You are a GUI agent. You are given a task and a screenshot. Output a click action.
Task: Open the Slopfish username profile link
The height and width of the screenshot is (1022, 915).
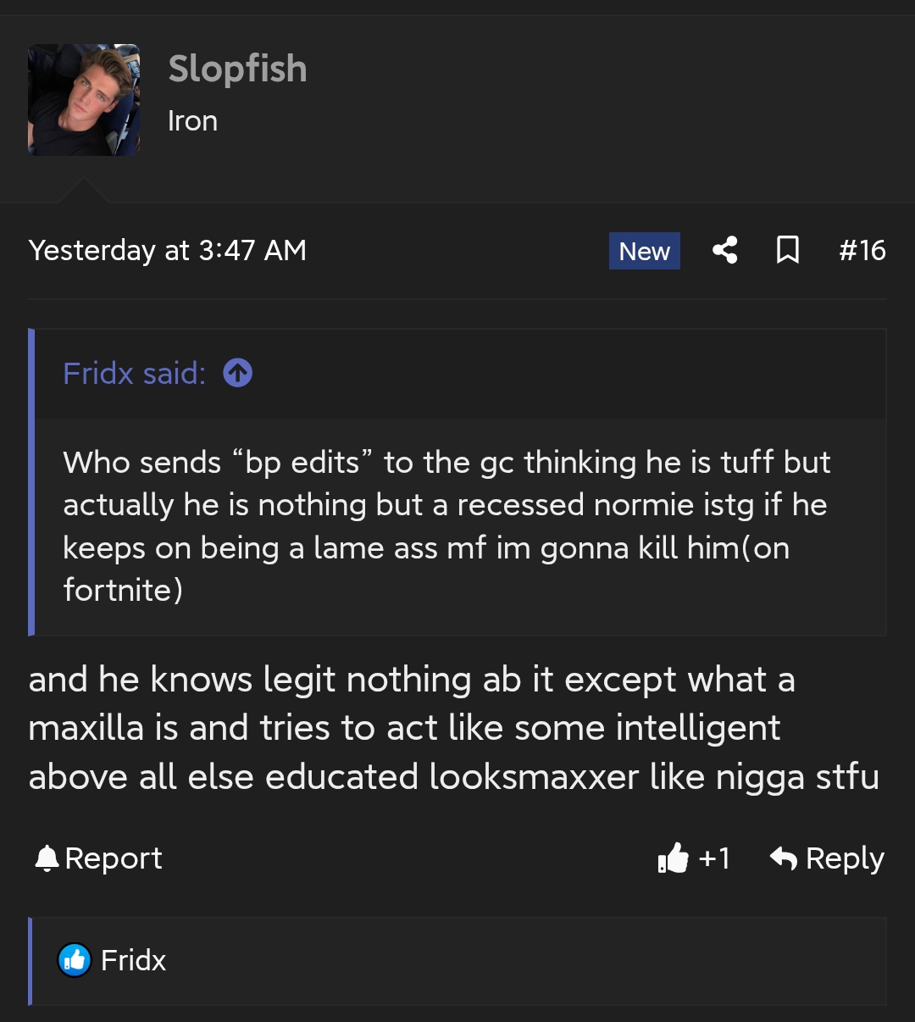click(237, 69)
